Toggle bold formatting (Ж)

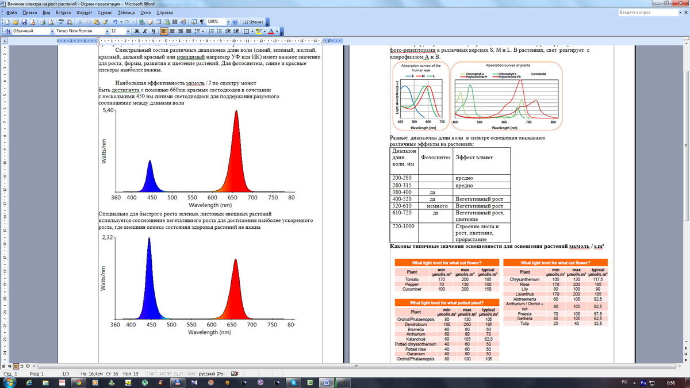coord(137,31)
